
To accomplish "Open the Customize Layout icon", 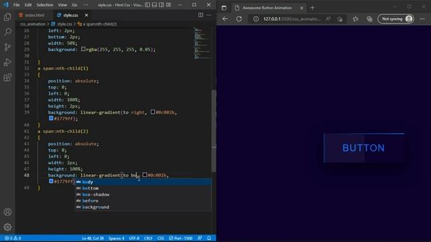I will [x=168, y=5].
